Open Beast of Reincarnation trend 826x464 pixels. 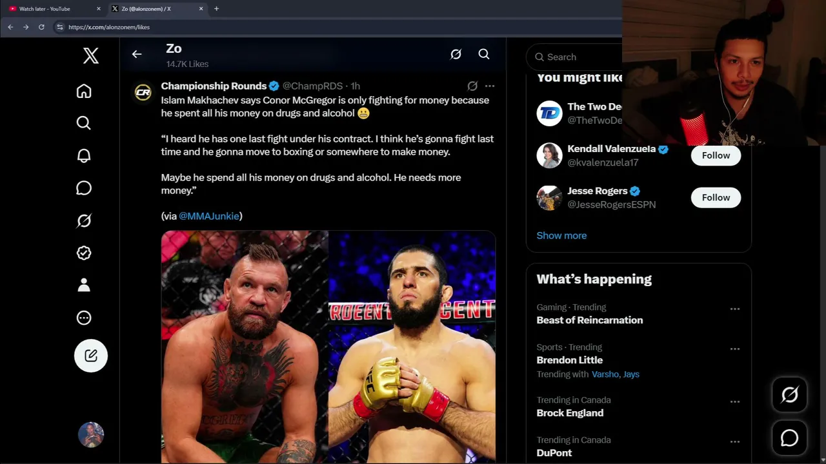point(590,320)
